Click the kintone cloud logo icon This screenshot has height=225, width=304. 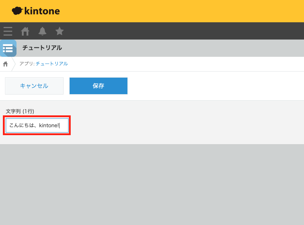point(17,11)
